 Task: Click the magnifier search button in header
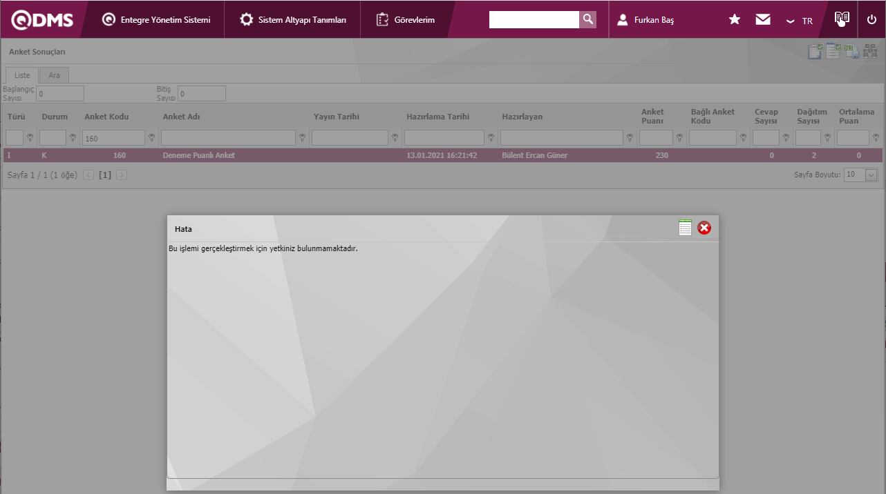click(x=588, y=19)
